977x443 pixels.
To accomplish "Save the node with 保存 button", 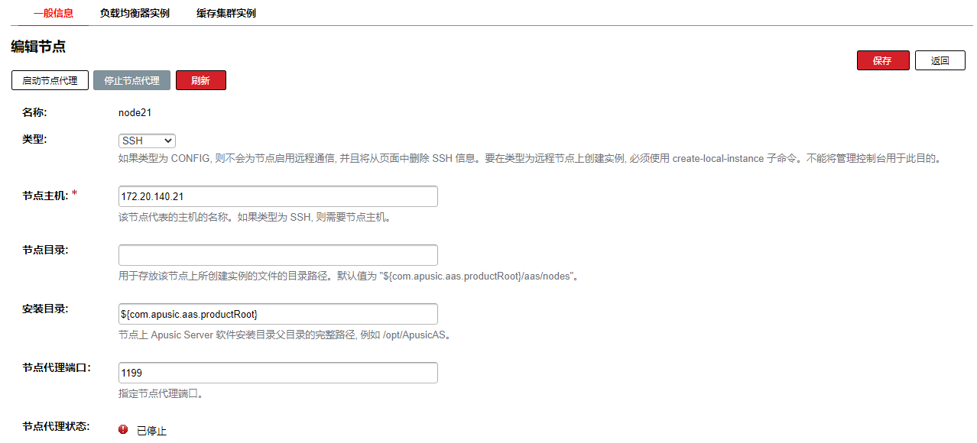I will (x=882, y=60).
